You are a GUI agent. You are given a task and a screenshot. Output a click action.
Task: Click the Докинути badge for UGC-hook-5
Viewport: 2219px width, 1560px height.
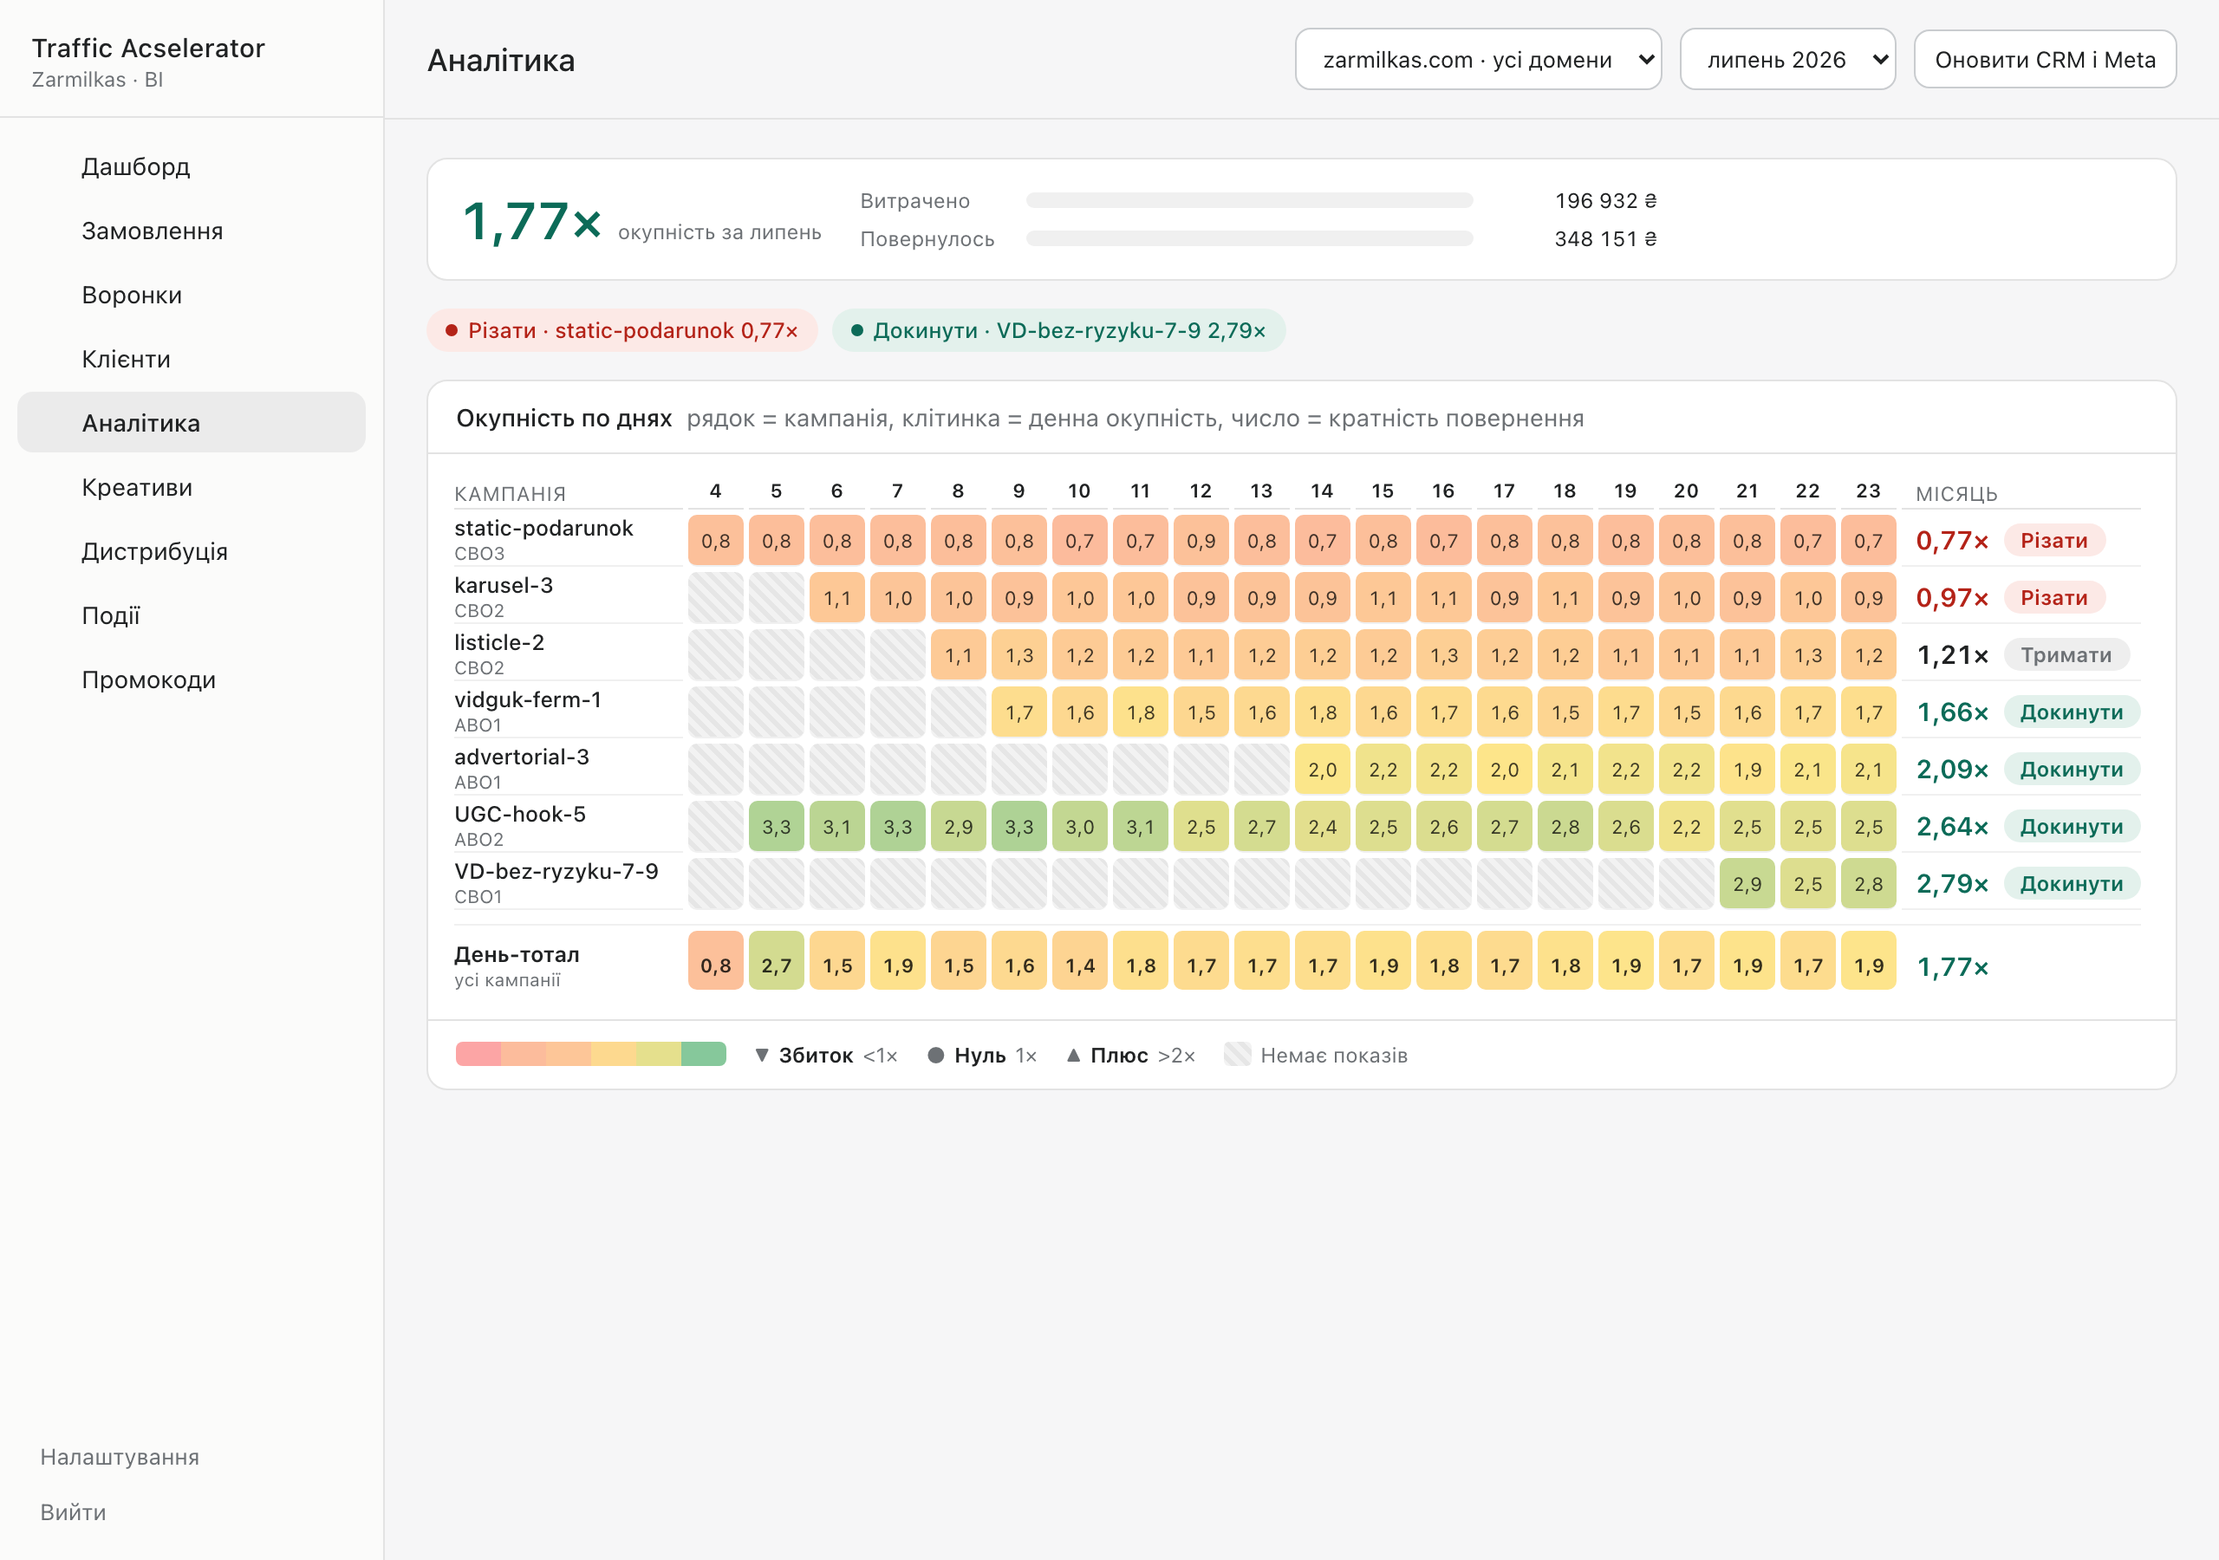(2071, 828)
